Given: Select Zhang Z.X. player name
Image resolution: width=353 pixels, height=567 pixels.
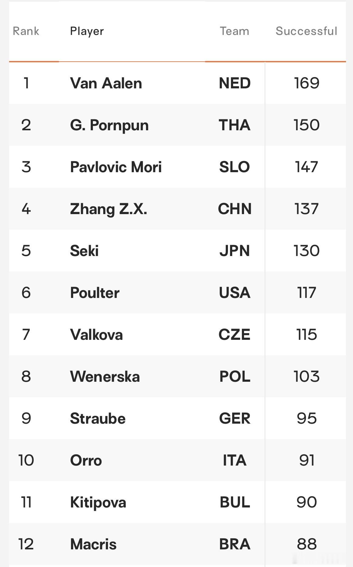Looking at the screenshot, I should tap(108, 209).
